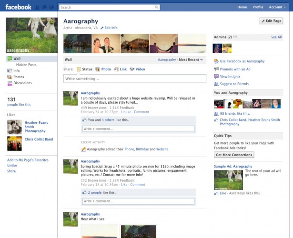Click the '2 people' link
The image size is (293, 238).
click(x=95, y=192)
